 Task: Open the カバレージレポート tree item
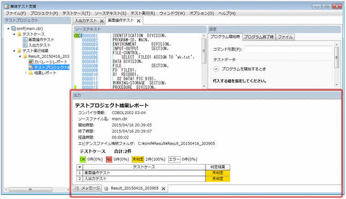pyautogui.click(x=51, y=62)
